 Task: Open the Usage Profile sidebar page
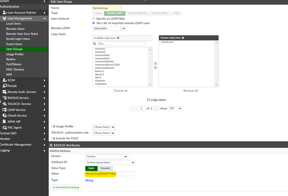coord(15,55)
